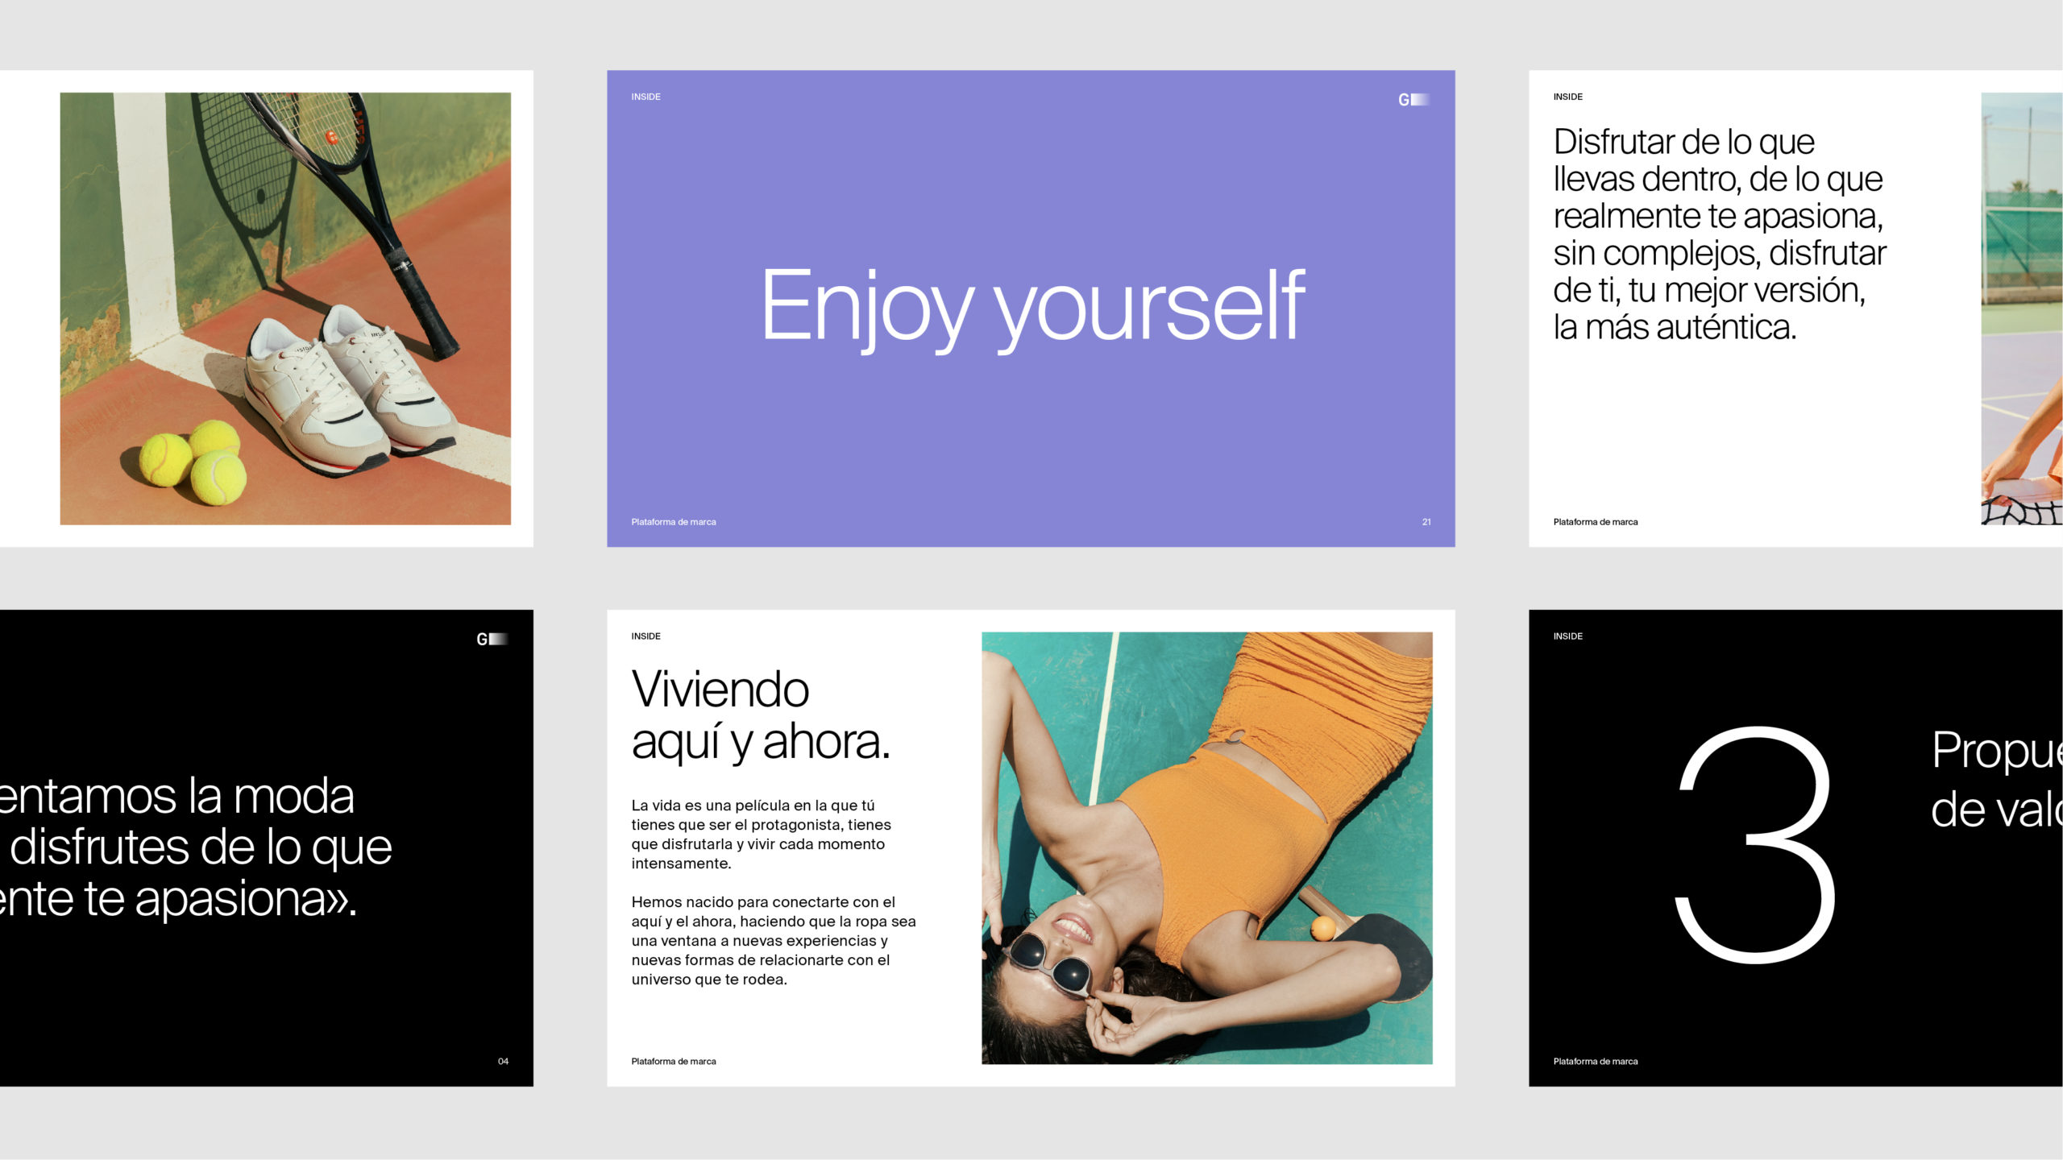Click the tennis court photo on right slide
This screenshot has width=2063, height=1160.
[x=2021, y=309]
